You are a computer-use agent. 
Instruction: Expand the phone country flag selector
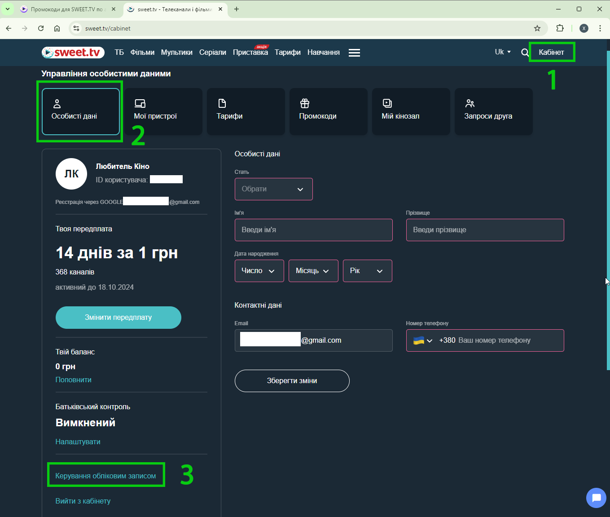[422, 340]
